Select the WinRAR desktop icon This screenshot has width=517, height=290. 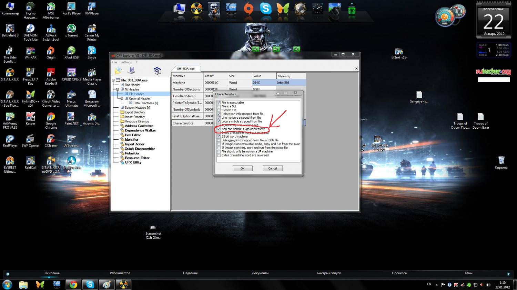click(30, 53)
